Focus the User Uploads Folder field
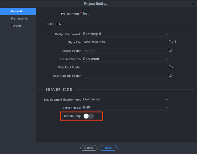This screenshot has width=197, height=154. [x=125, y=75]
